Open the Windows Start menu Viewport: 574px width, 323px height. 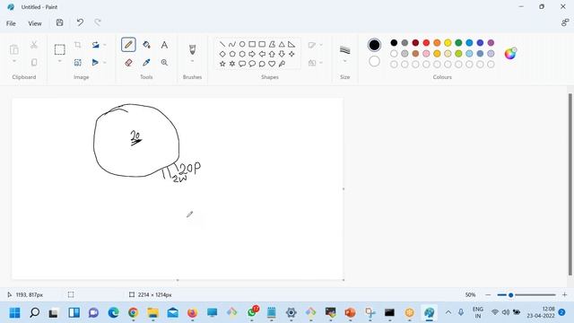pos(14,313)
